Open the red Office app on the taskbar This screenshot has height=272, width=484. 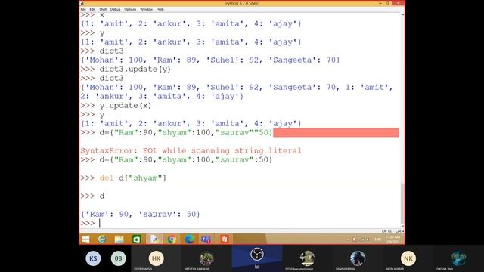225,239
